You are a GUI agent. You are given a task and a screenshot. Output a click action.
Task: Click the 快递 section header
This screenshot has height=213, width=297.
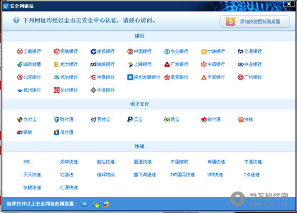[x=140, y=146]
